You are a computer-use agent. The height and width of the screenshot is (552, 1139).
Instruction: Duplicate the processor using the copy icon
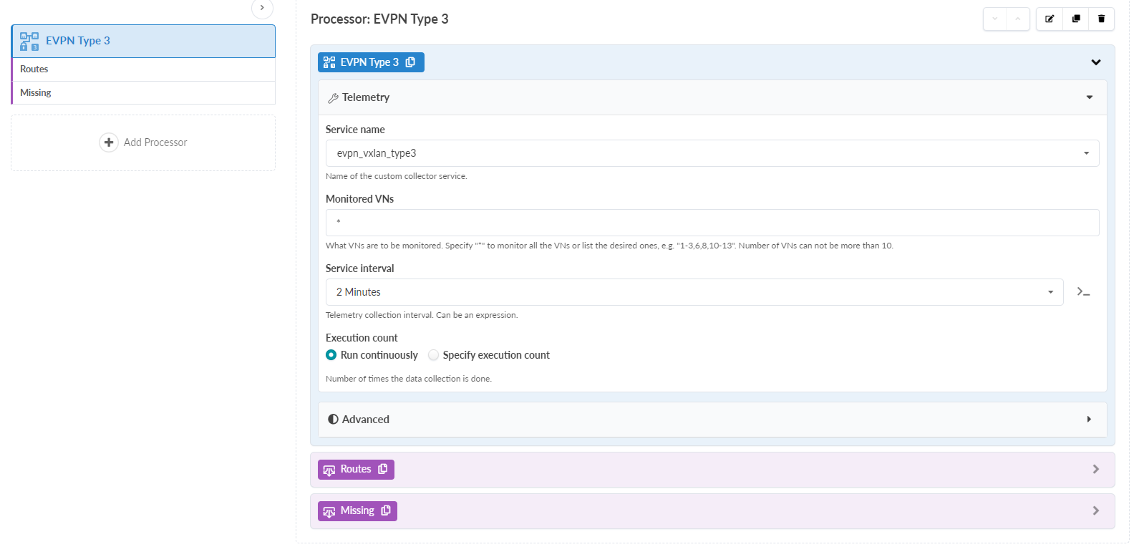(1076, 19)
